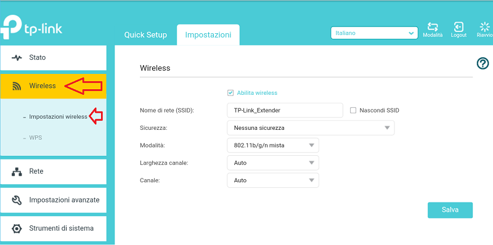Click the Wireless section heading
The height and width of the screenshot is (245, 493).
pyautogui.click(x=155, y=68)
